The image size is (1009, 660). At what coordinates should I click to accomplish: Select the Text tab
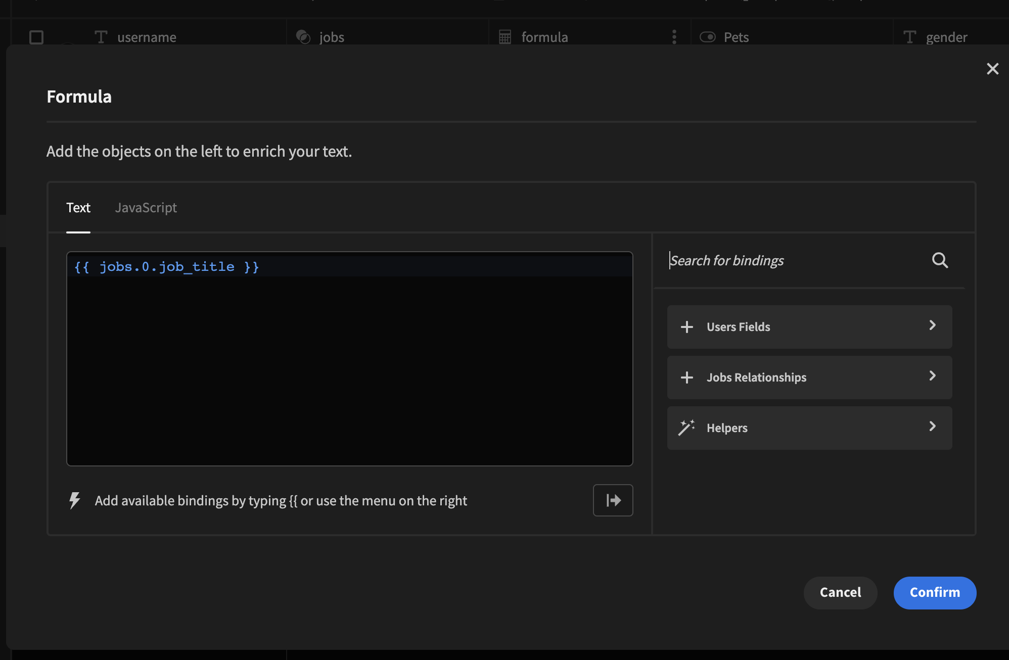coord(78,208)
